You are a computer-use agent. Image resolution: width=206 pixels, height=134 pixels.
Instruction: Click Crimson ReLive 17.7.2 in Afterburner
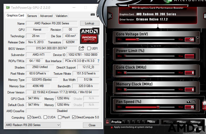tap(152, 20)
